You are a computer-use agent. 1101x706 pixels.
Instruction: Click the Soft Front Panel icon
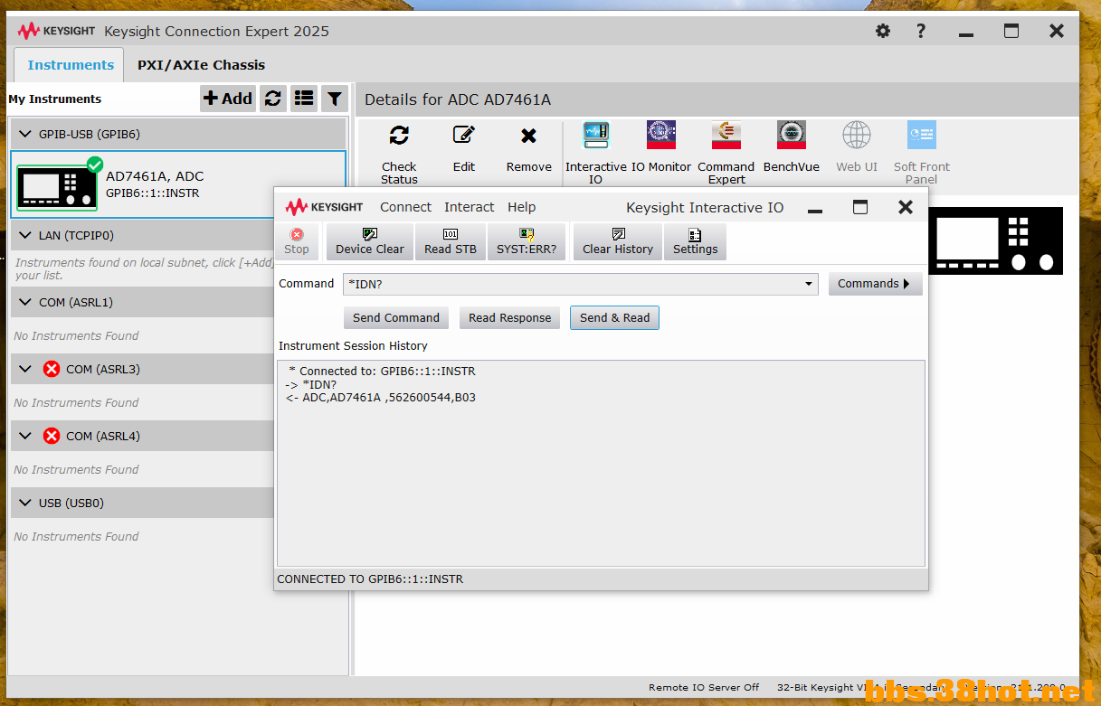(922, 153)
